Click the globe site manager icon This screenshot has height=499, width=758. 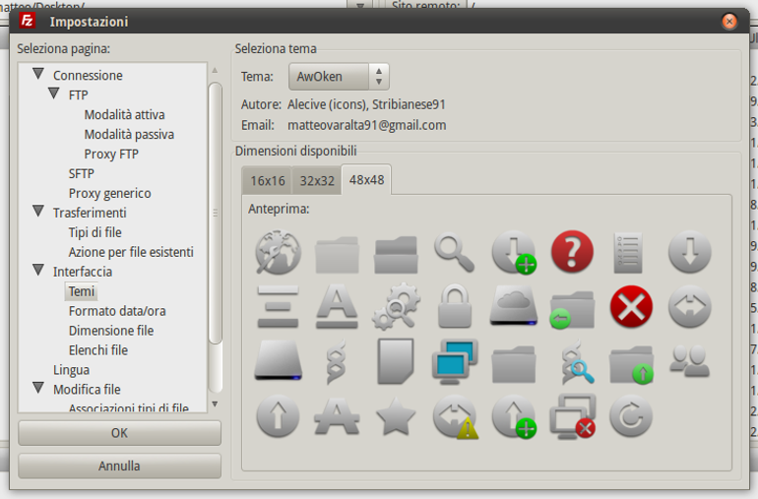point(278,252)
